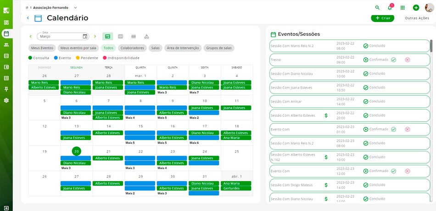The height and width of the screenshot is (211, 436).
Task: Open the notifications bell icon
Action: coord(390,8)
